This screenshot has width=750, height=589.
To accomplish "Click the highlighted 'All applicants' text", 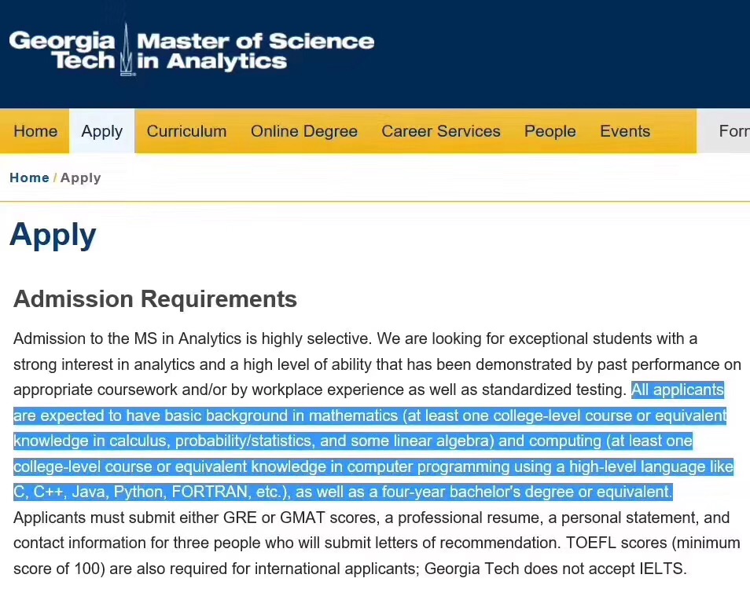I will click(x=678, y=390).
